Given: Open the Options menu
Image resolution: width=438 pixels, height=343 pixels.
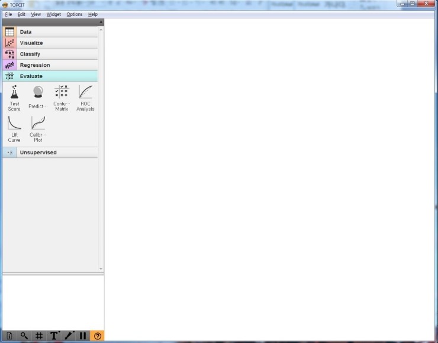Looking at the screenshot, I should click(75, 14).
